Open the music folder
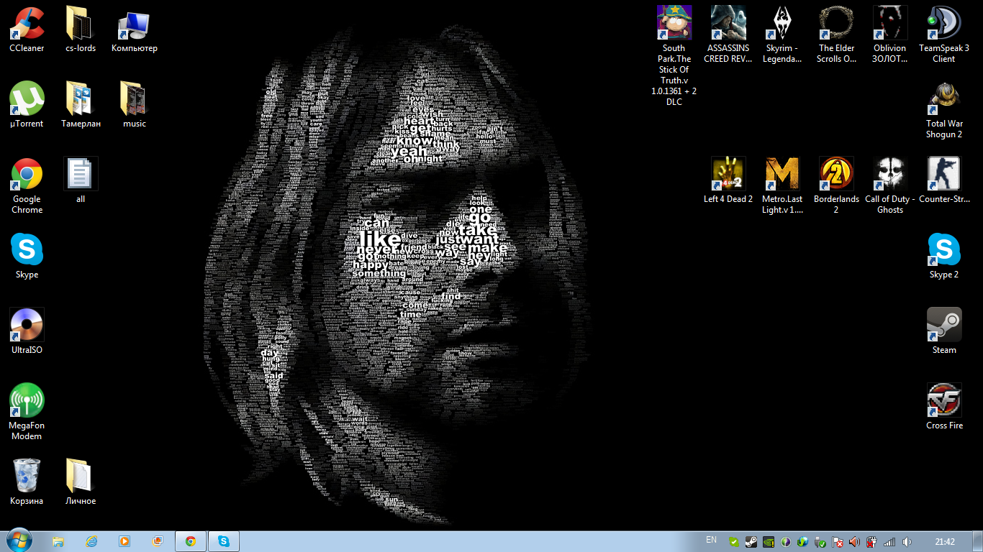The width and height of the screenshot is (983, 552). pos(135,106)
